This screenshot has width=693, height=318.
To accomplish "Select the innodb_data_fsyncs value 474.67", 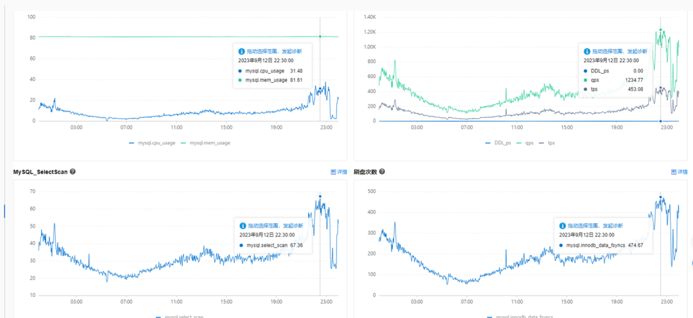I will click(635, 245).
